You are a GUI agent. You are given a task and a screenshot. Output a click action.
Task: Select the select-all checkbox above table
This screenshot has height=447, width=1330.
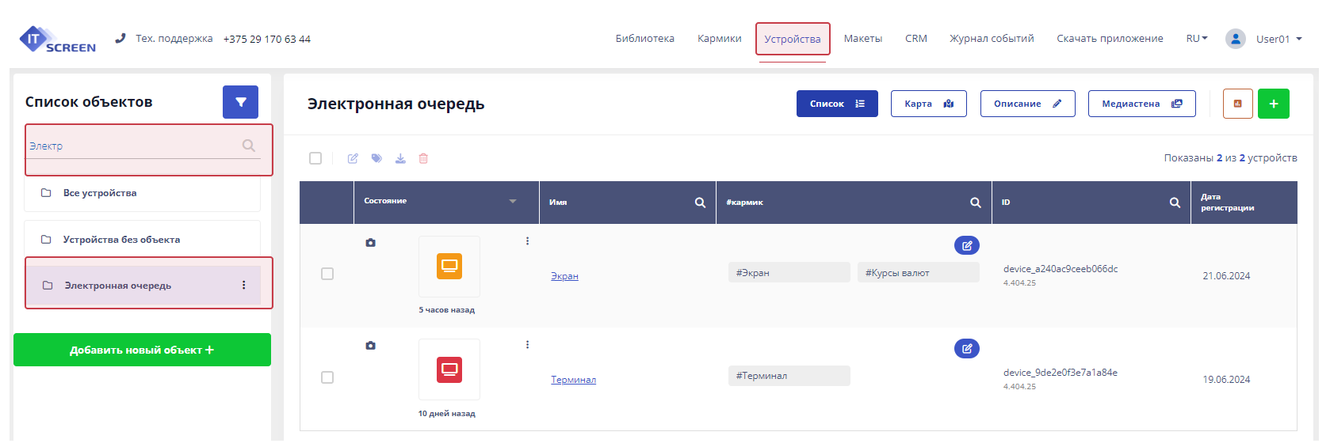pos(315,158)
